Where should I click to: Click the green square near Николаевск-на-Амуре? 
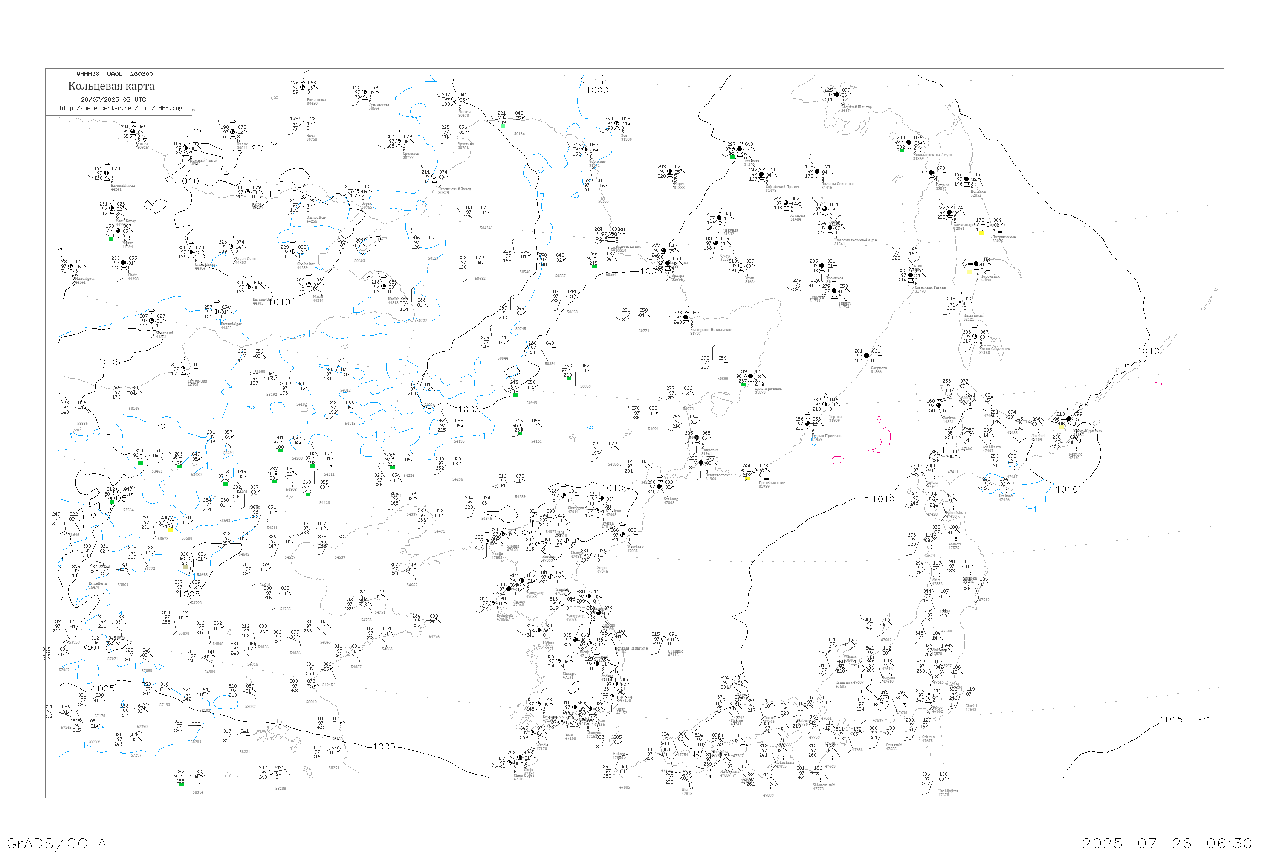(902, 150)
